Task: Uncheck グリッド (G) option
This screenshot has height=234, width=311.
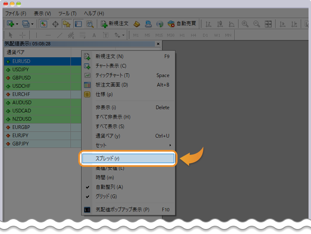Action: pyautogui.click(x=128, y=197)
